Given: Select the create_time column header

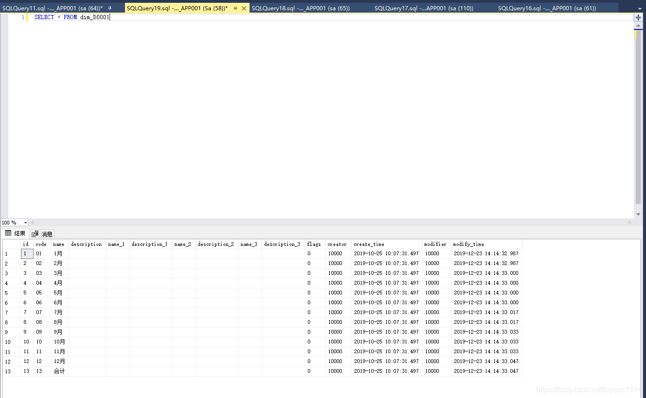Looking at the screenshot, I should coord(387,244).
